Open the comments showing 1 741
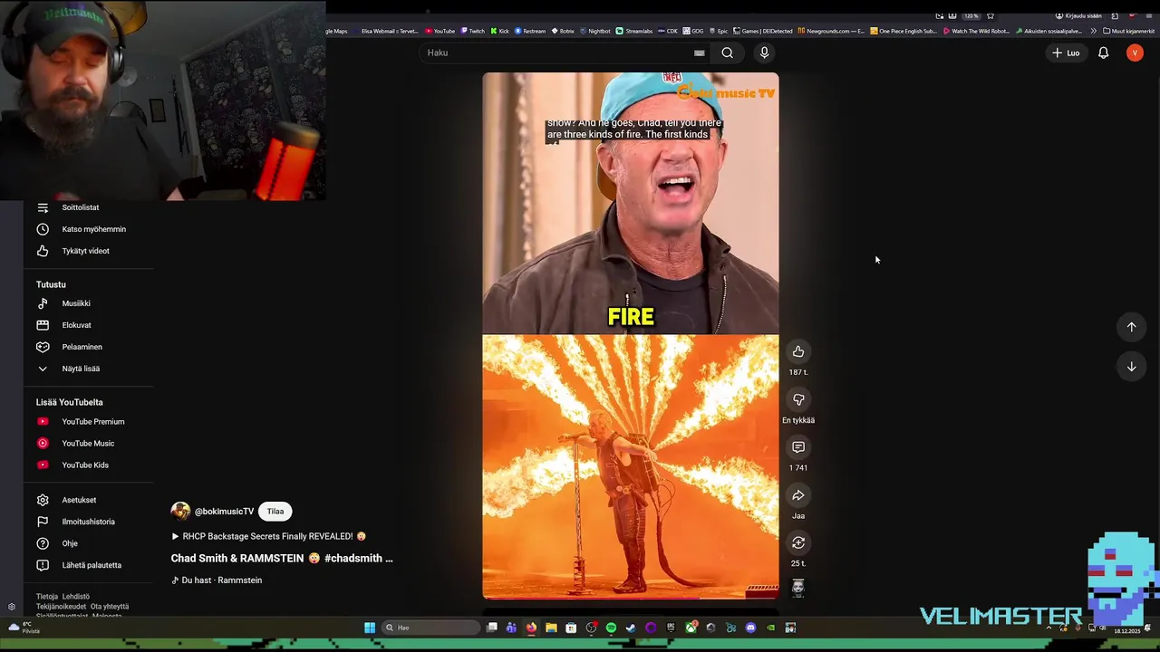This screenshot has width=1160, height=652. (798, 447)
